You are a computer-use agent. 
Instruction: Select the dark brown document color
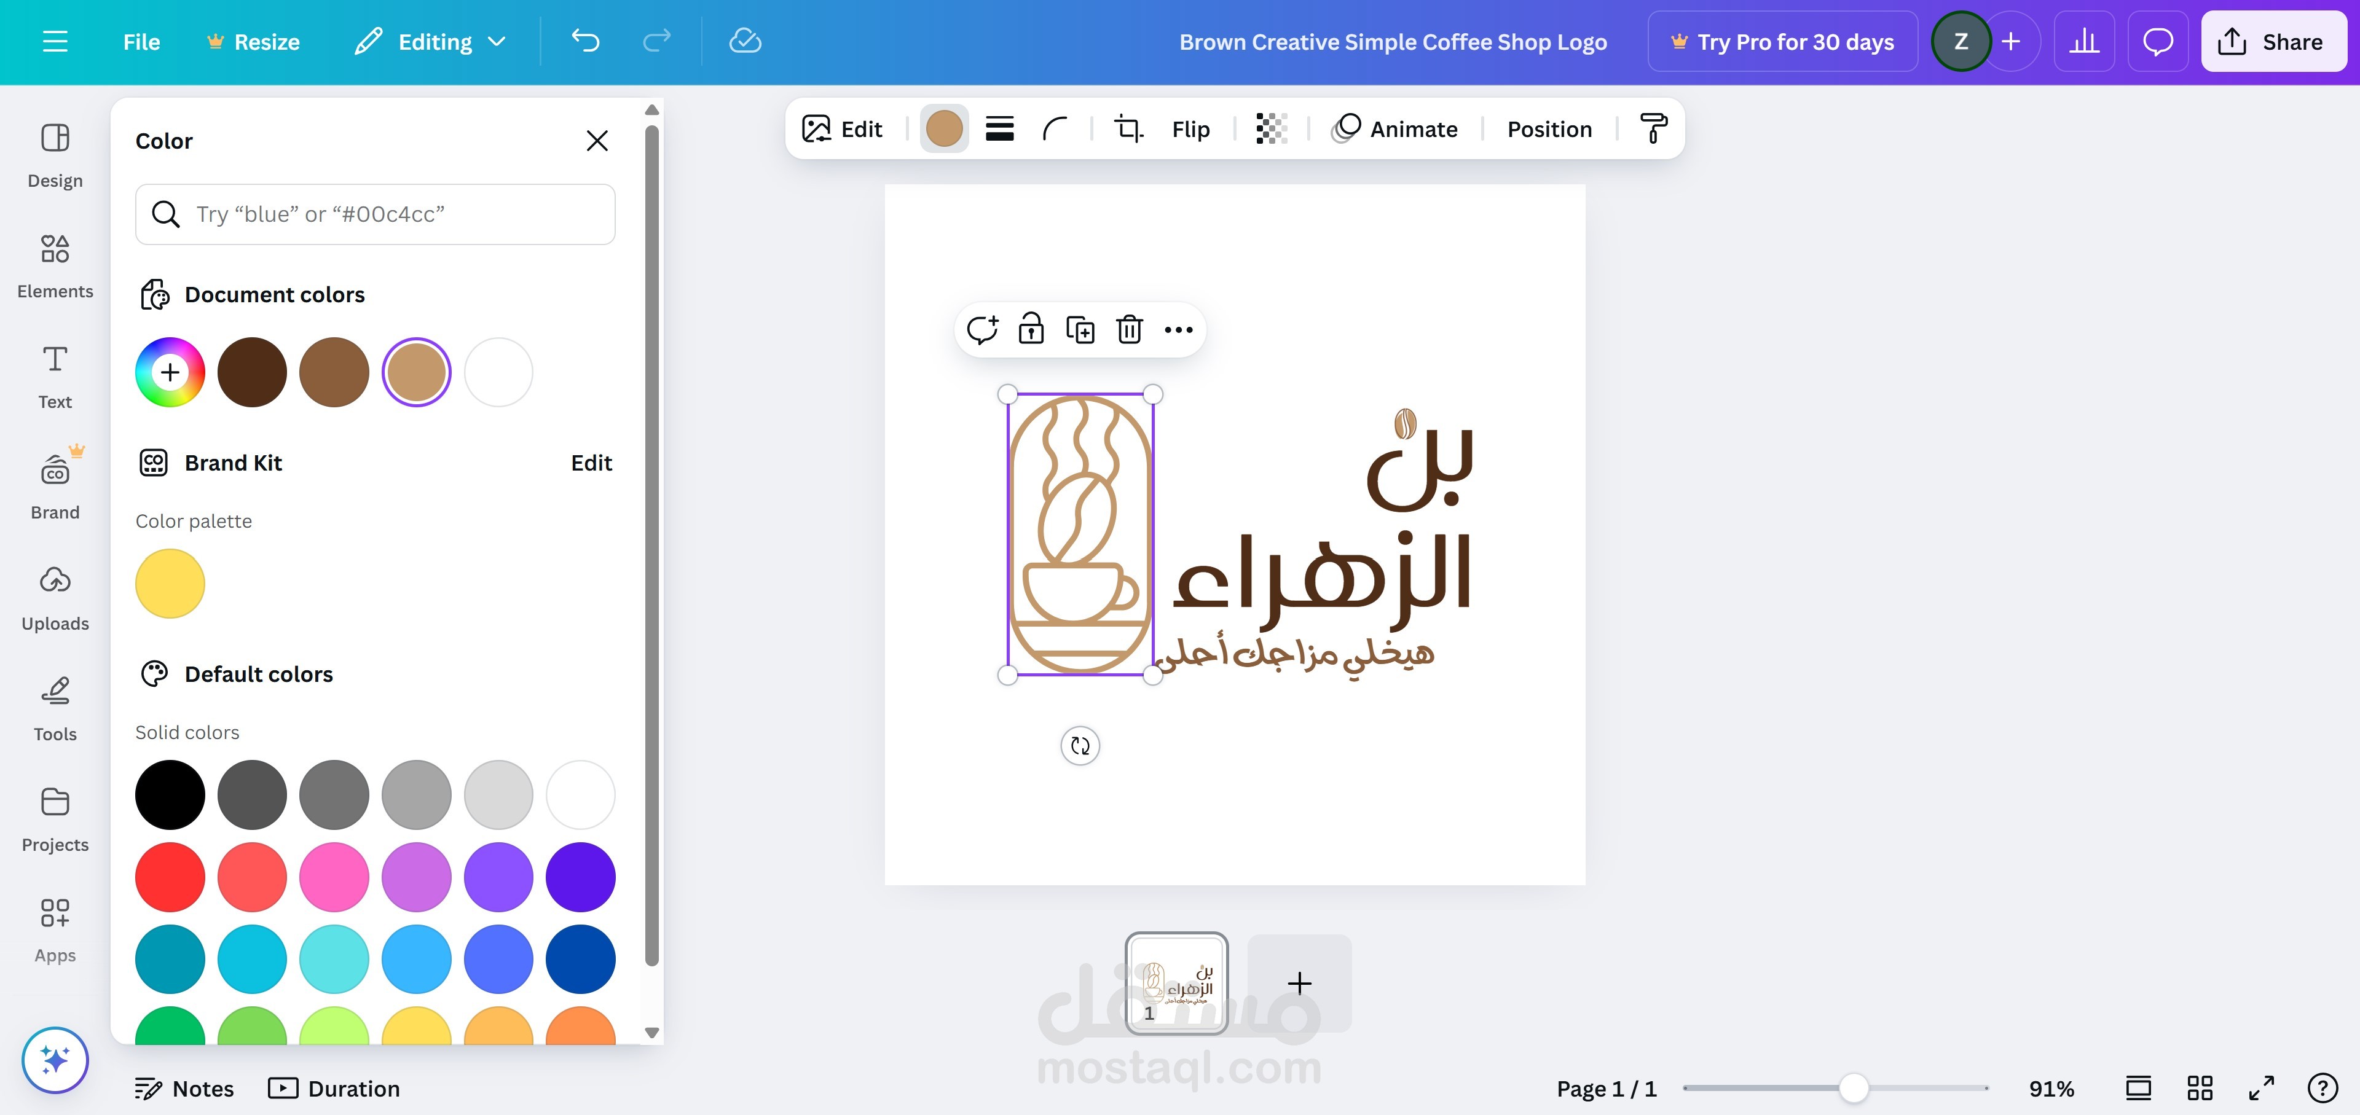(x=252, y=372)
